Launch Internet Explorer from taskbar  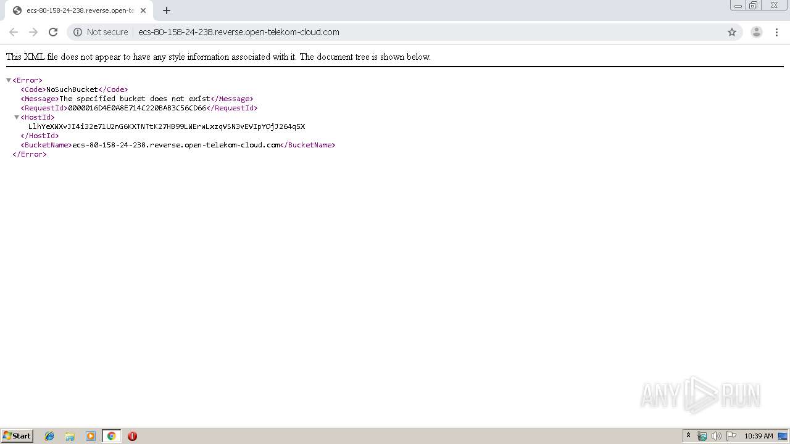[49, 436]
